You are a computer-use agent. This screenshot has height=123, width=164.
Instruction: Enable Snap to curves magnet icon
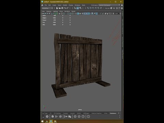point(91,8)
